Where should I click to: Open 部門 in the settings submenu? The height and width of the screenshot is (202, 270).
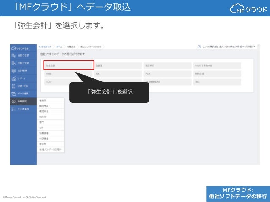(51, 122)
